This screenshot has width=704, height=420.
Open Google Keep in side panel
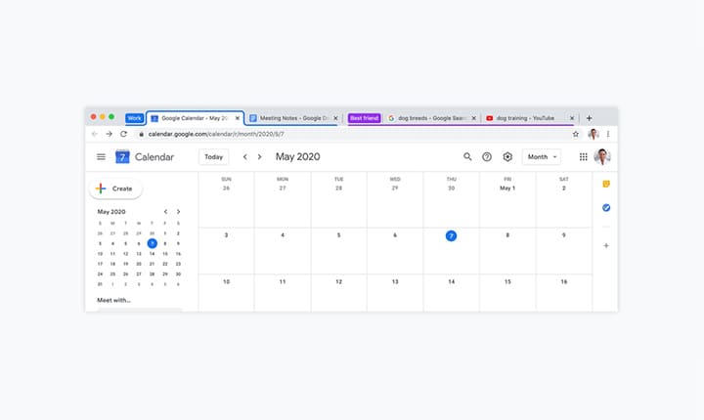coord(606,184)
